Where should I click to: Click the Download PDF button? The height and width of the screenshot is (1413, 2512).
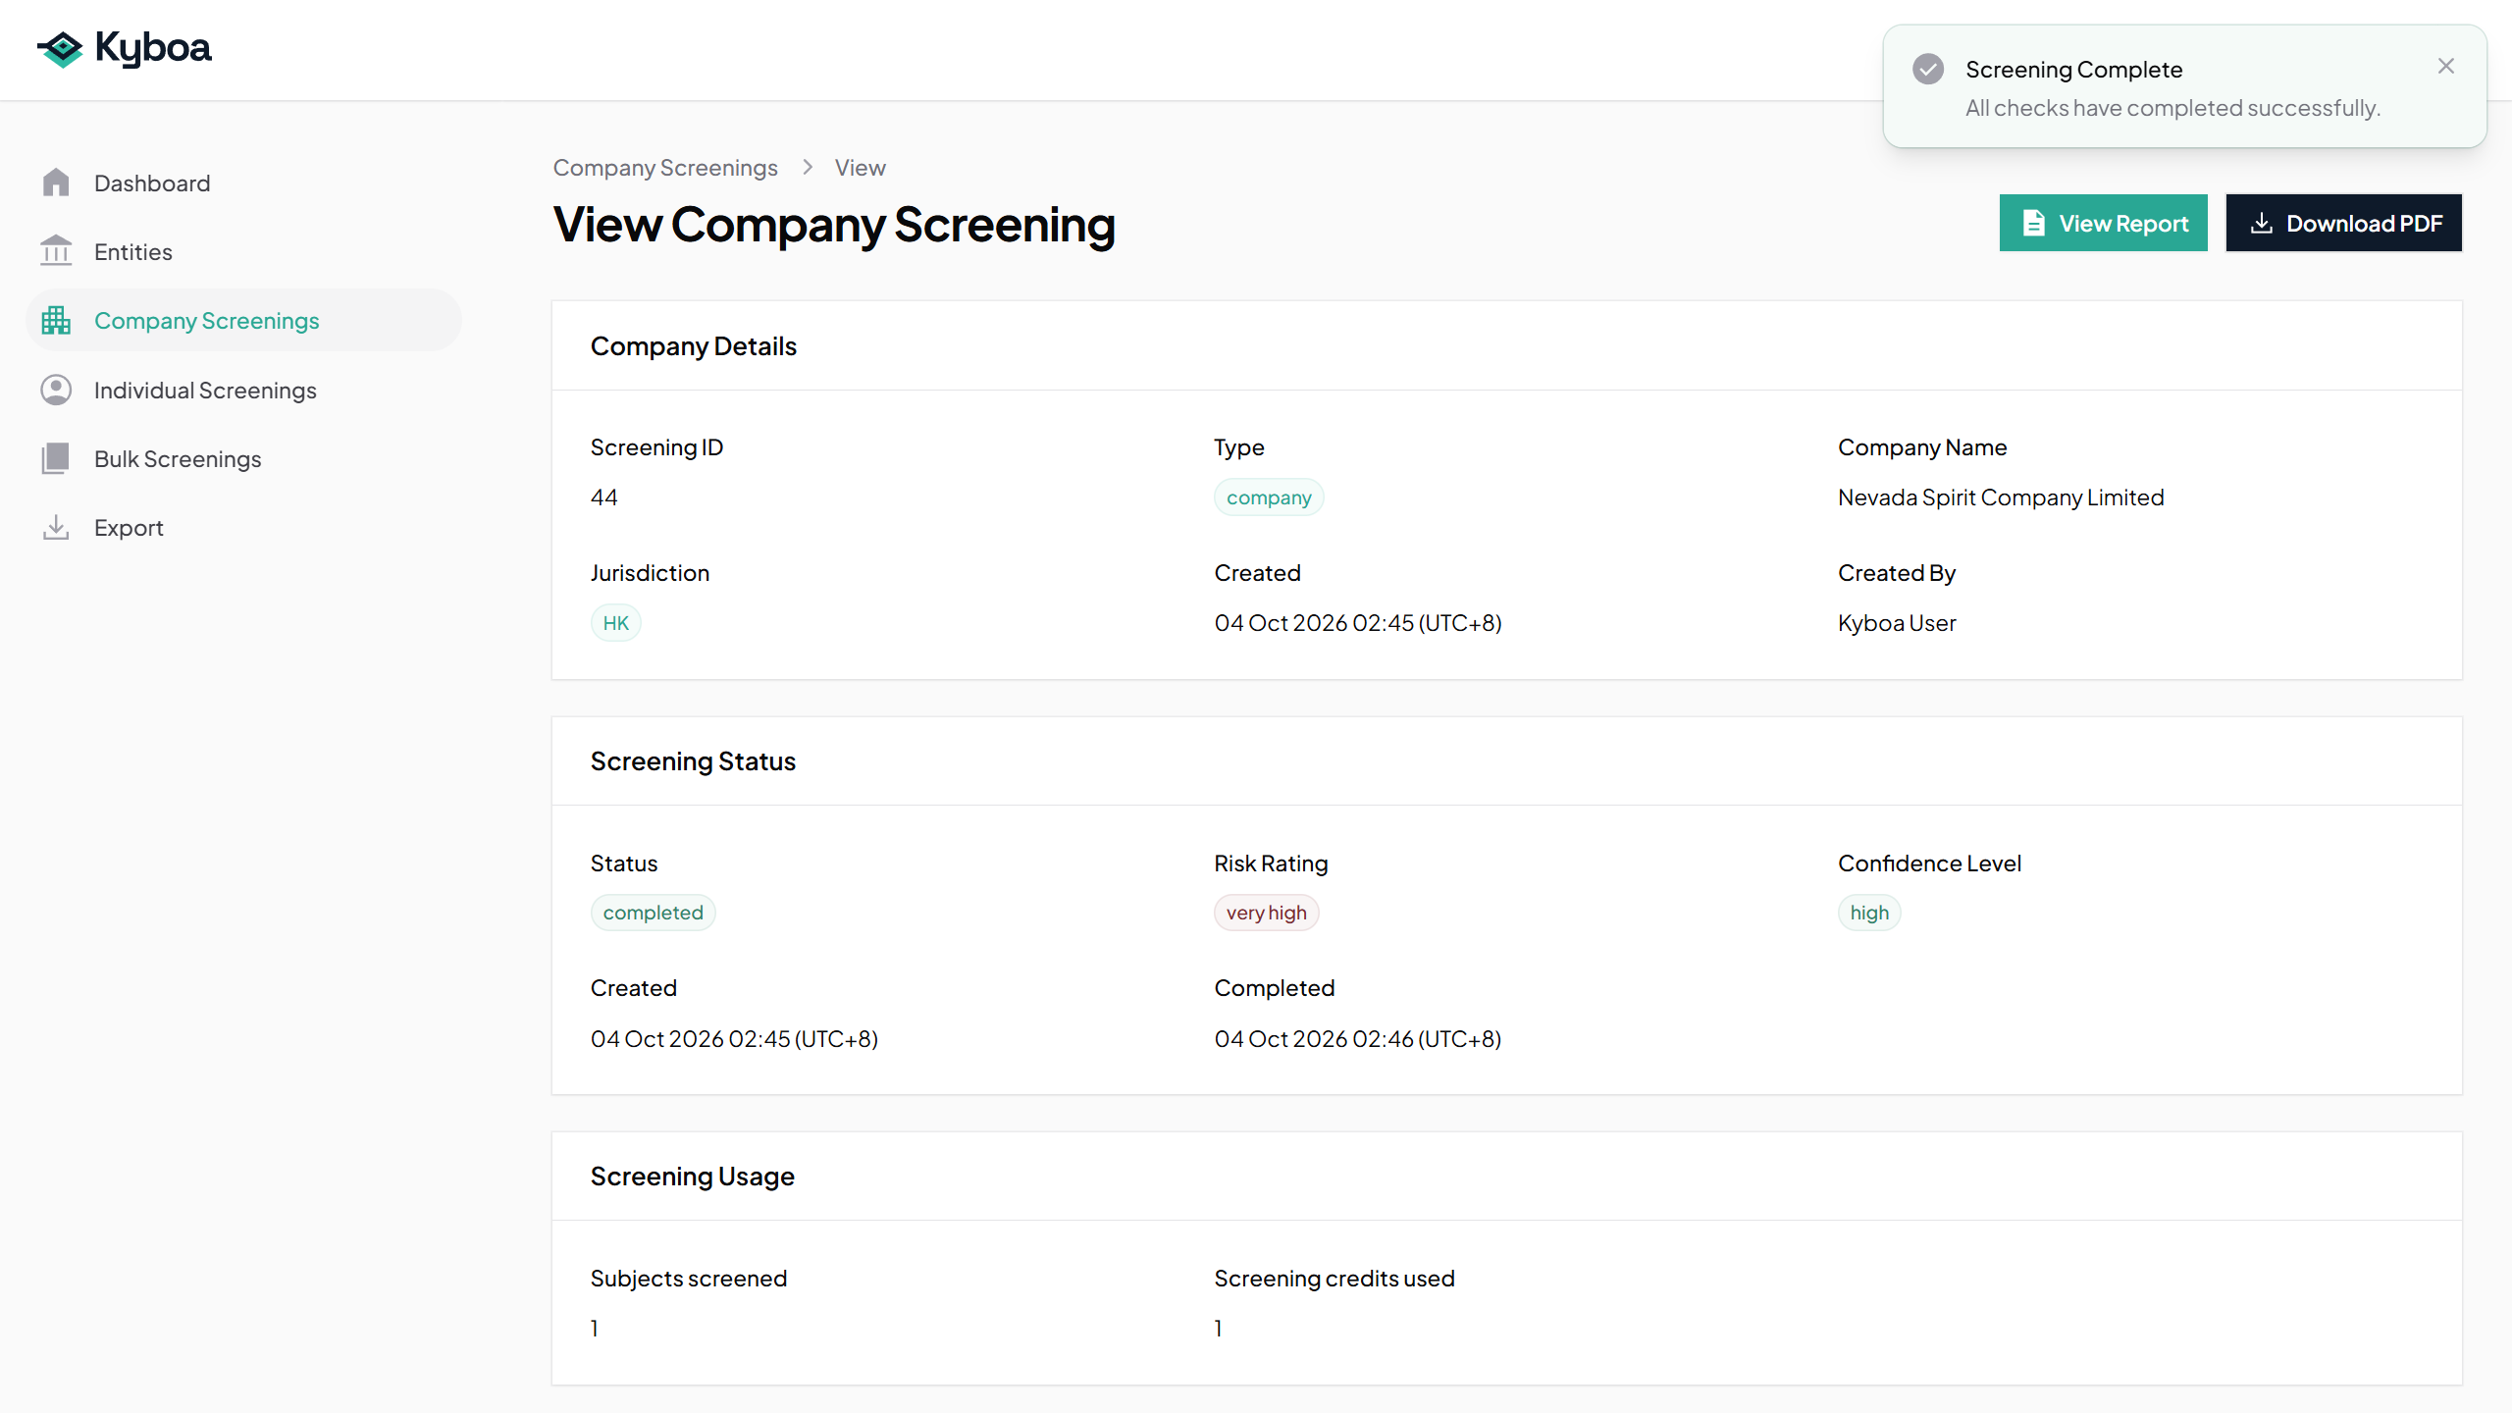point(2343,223)
